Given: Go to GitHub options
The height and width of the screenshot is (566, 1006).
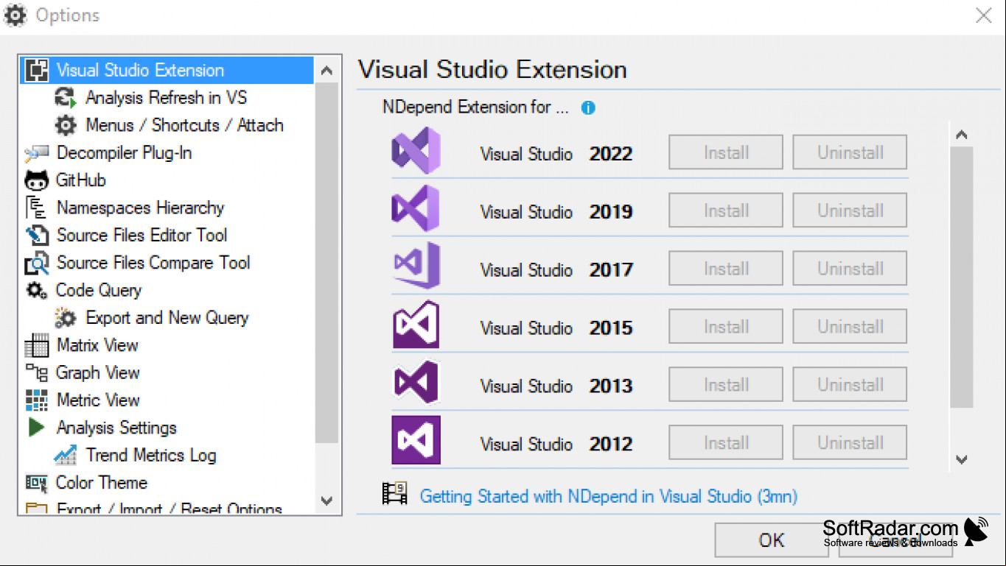Looking at the screenshot, I should [81, 180].
